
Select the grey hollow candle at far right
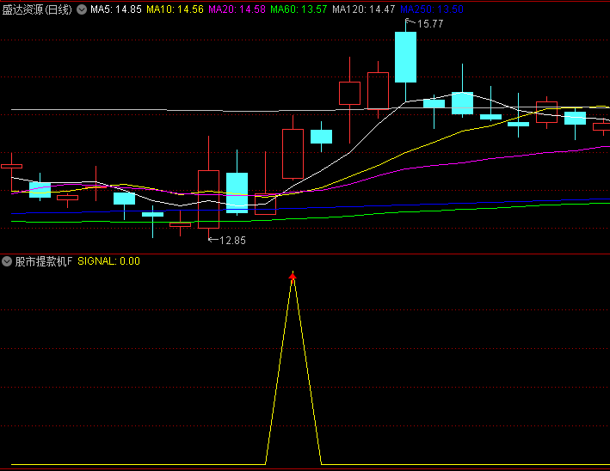pyautogui.click(x=601, y=126)
